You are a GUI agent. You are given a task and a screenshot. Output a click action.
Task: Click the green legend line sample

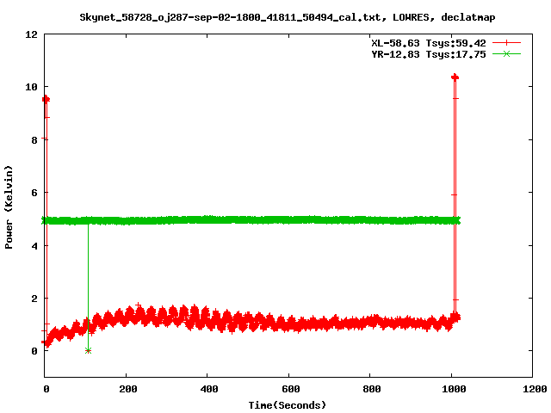(506, 54)
